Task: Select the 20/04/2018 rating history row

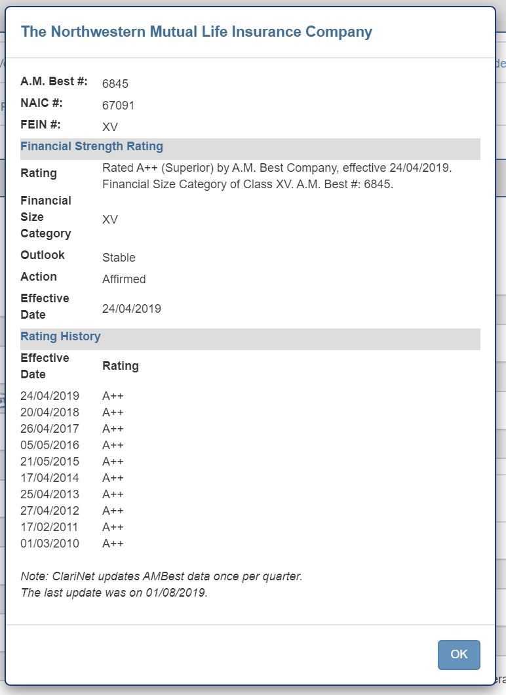Action: click(x=50, y=412)
